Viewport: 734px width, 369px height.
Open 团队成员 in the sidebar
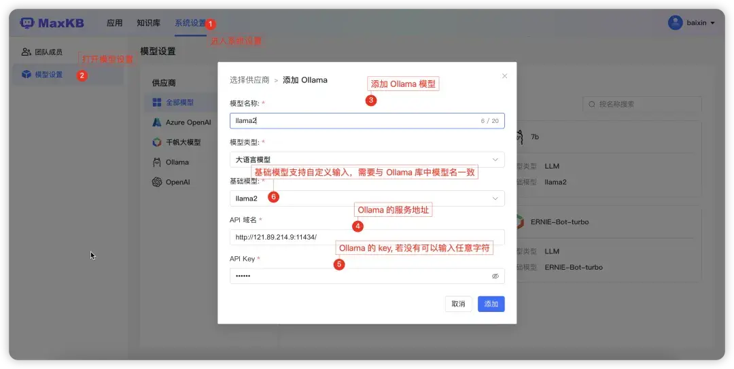(49, 52)
